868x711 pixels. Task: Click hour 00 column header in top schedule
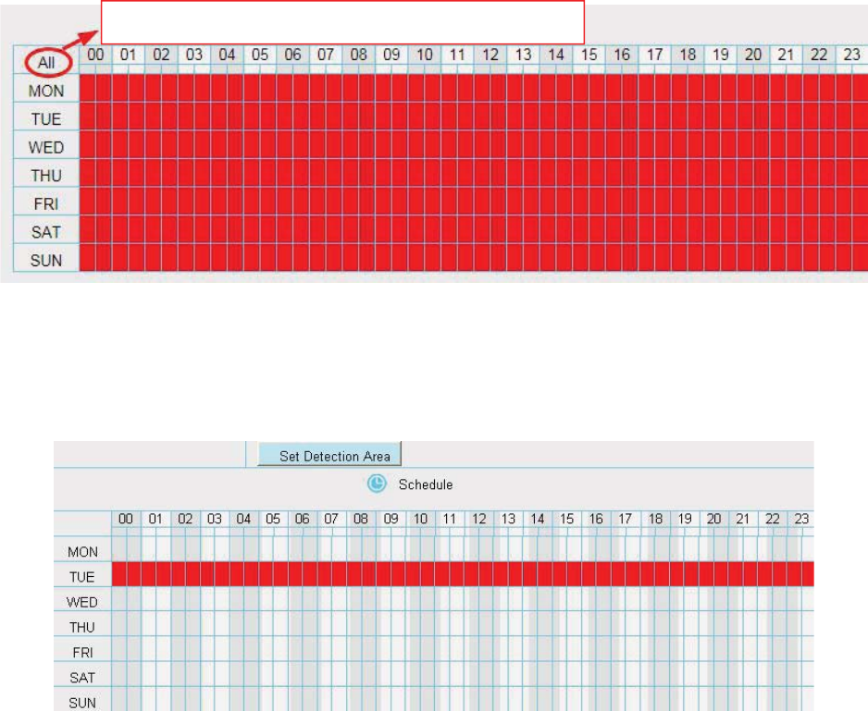(x=95, y=55)
